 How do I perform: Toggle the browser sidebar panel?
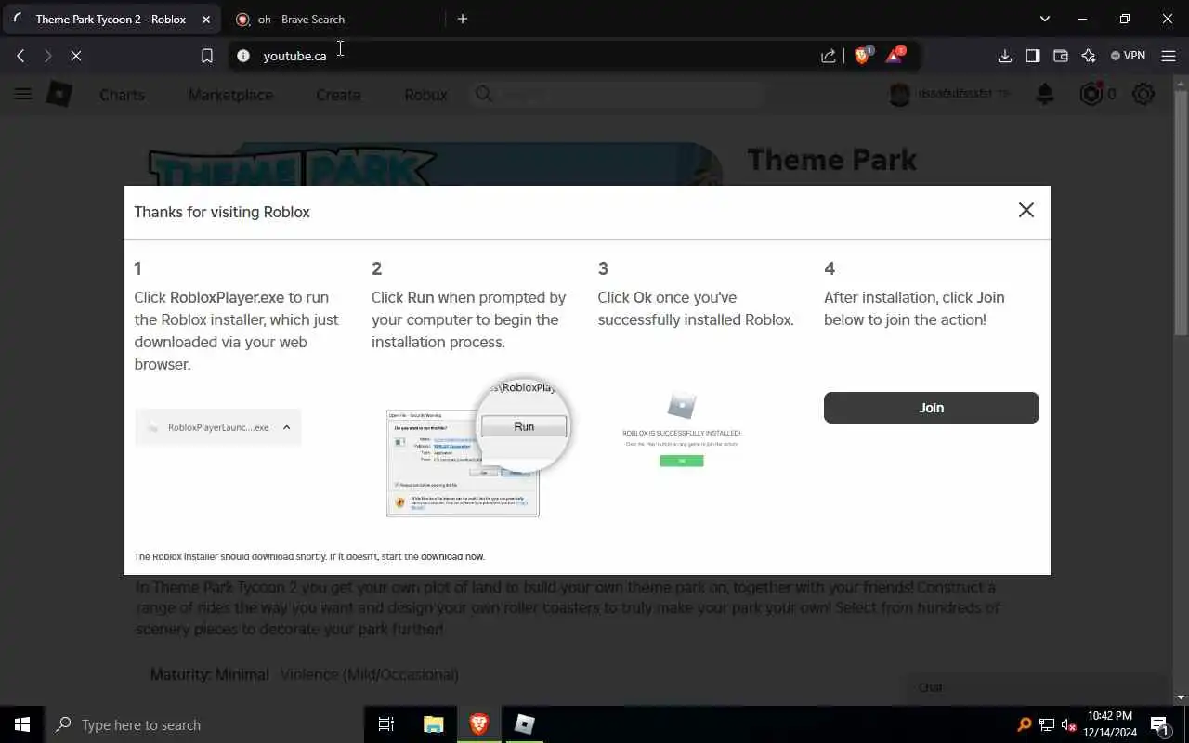pyautogui.click(x=1032, y=56)
